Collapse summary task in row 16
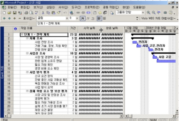 pyautogui.click(x=27, y=91)
